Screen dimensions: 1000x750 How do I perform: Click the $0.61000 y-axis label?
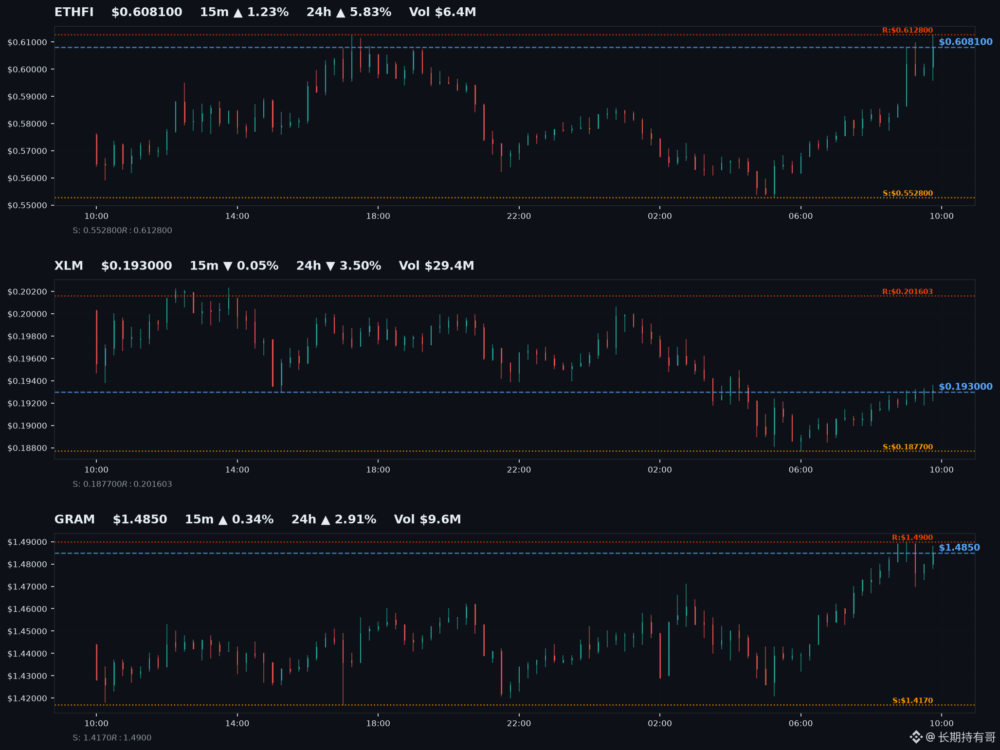coord(27,42)
